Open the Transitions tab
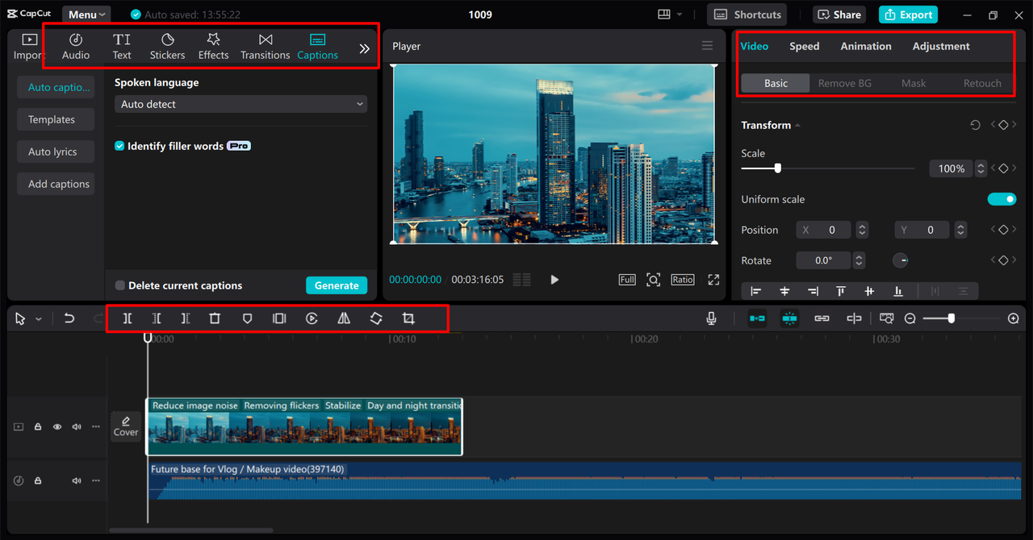Viewport: 1033px width, 540px height. [x=266, y=47]
